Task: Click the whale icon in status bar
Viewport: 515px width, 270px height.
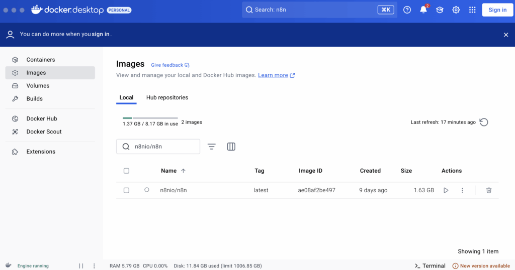Action: coord(9,265)
